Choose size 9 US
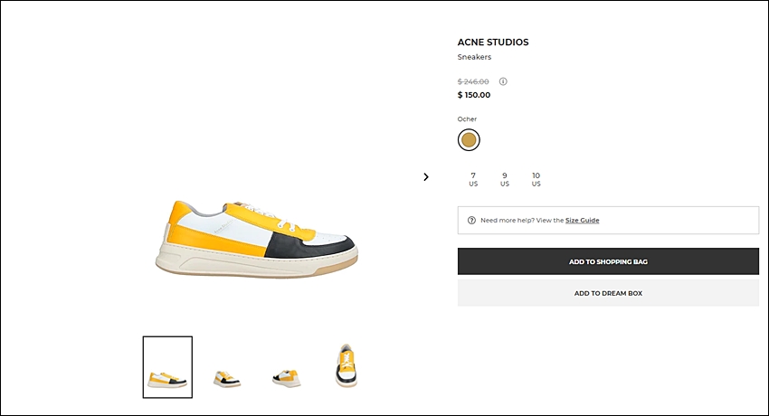The width and height of the screenshot is (769, 416). [504, 179]
